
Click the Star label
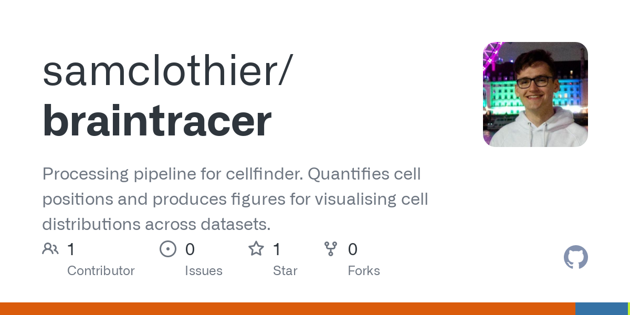pos(285,271)
